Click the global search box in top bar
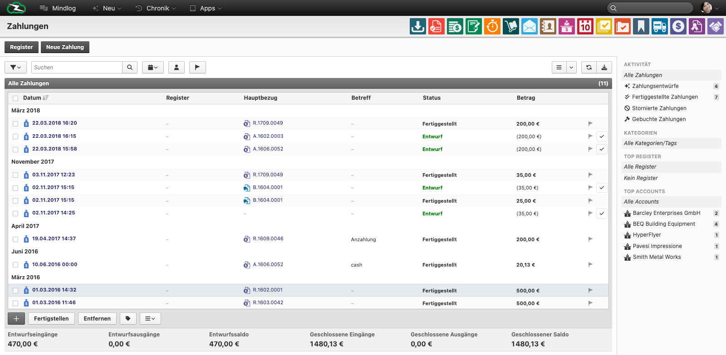The height and width of the screenshot is (355, 726). click(x=650, y=8)
